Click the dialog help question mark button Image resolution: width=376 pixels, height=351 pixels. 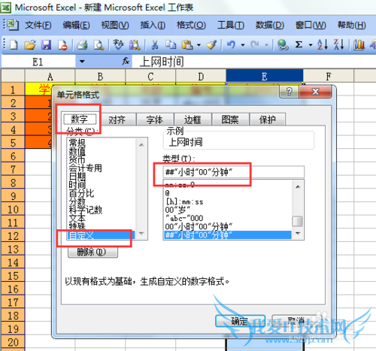click(289, 92)
